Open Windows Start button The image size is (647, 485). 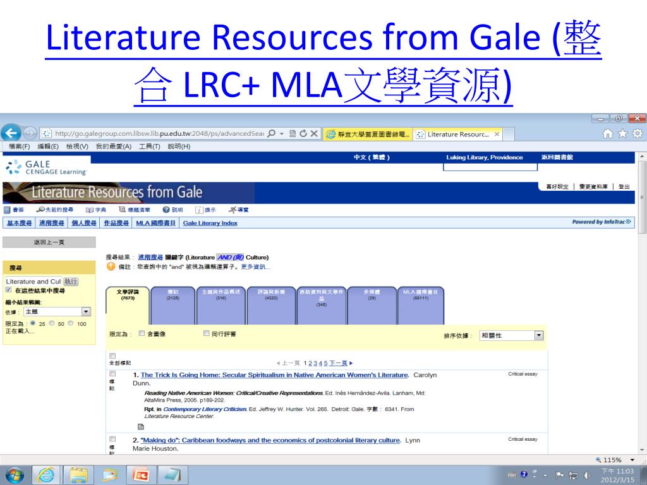[x=15, y=475]
